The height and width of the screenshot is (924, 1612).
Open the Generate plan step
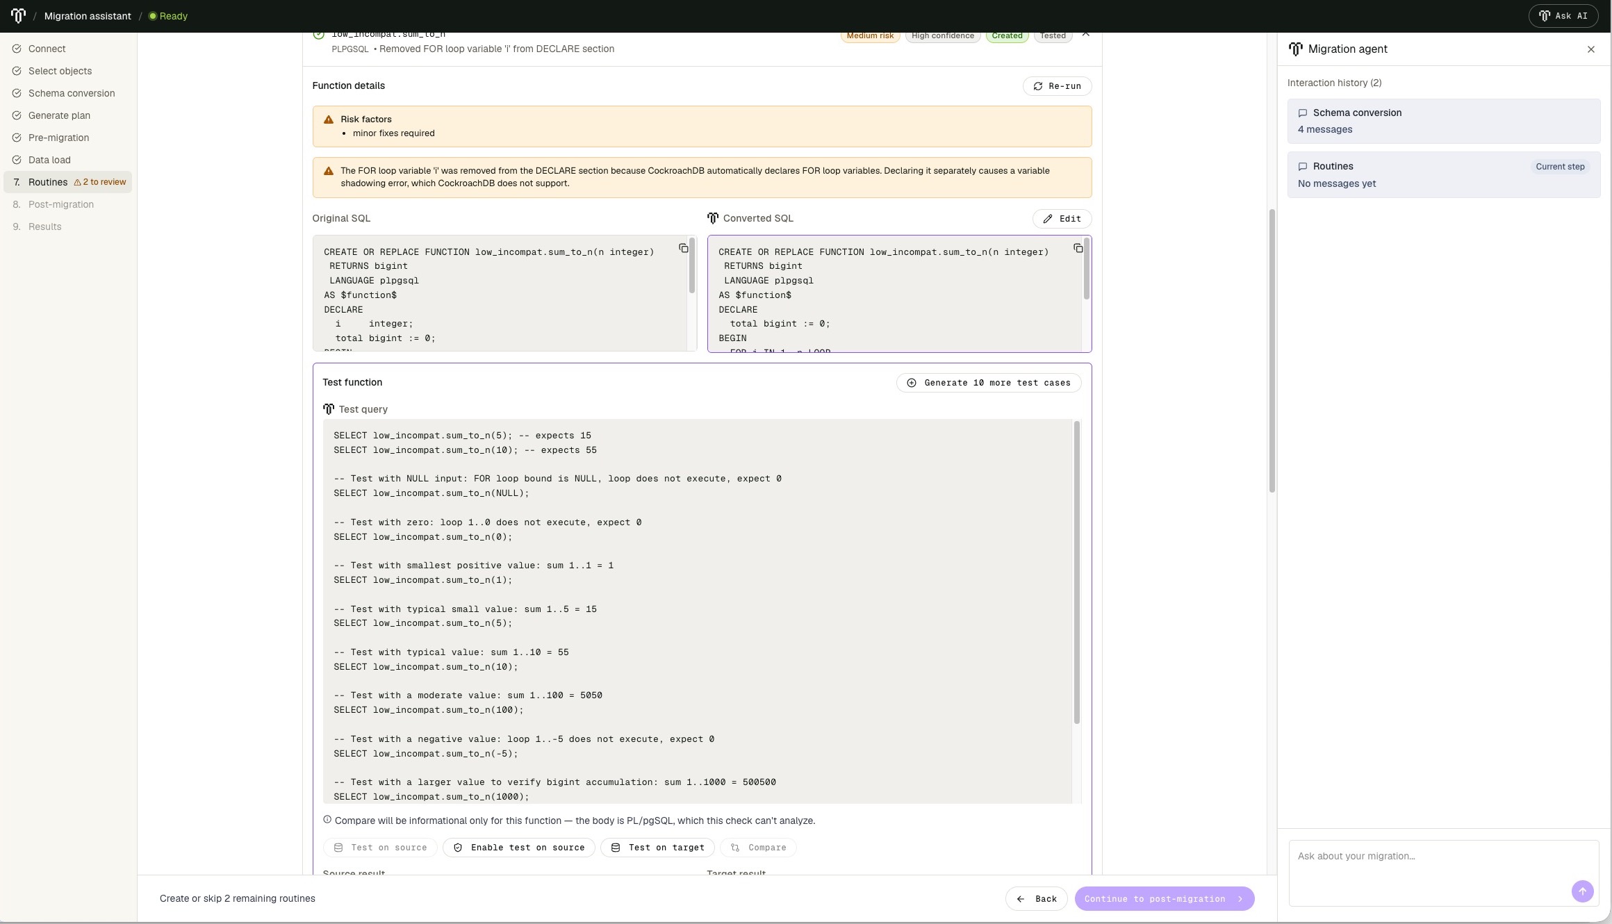[59, 115]
